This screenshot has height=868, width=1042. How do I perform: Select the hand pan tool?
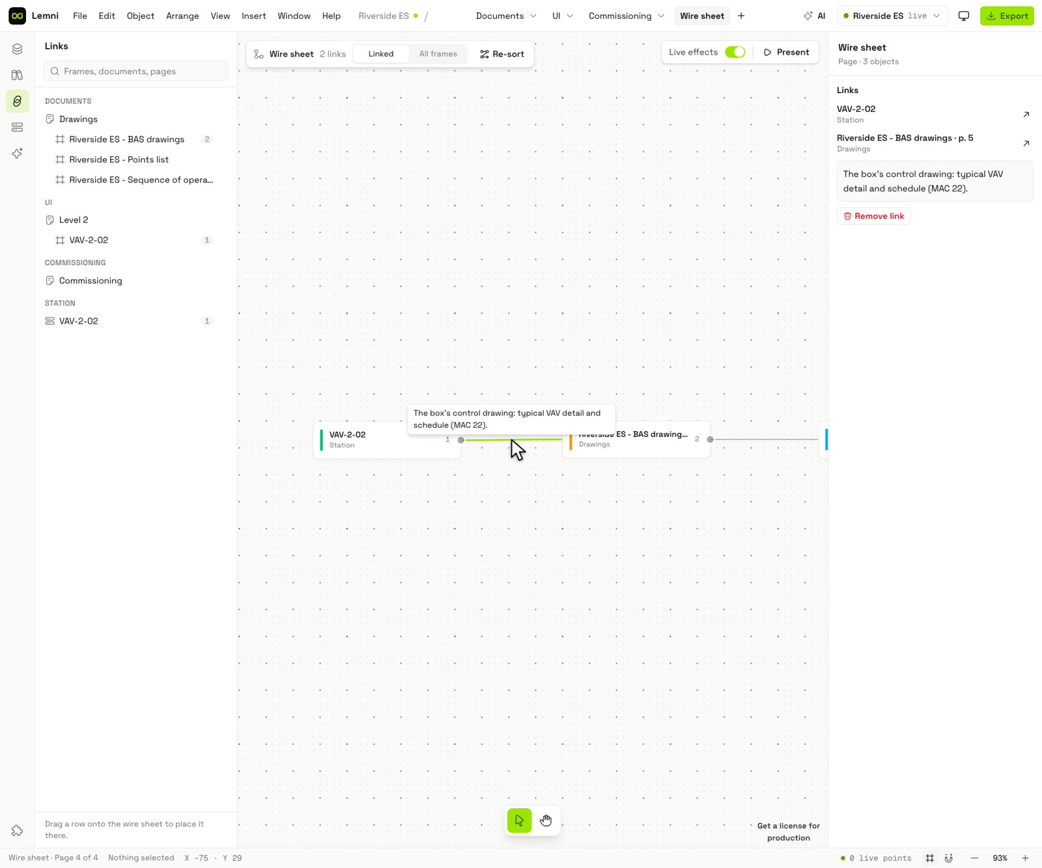(546, 820)
